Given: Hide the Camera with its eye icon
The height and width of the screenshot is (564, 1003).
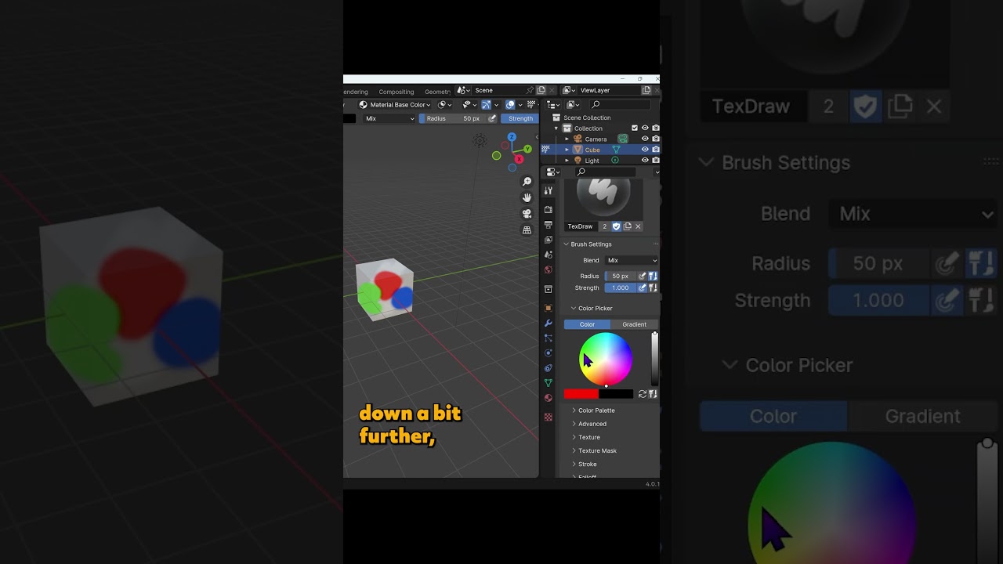Looking at the screenshot, I should tap(645, 139).
